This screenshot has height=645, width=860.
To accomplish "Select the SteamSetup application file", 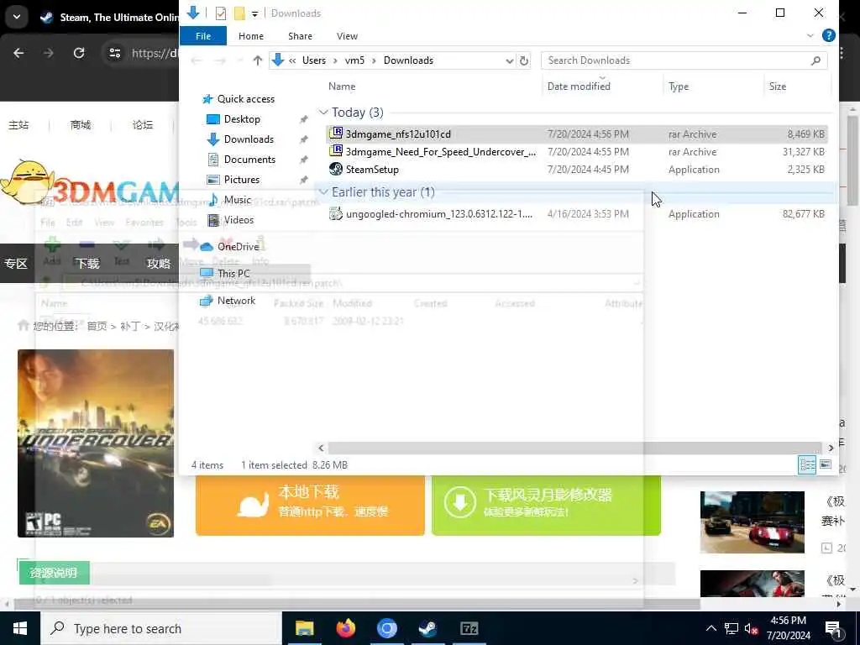I will 577,170.
